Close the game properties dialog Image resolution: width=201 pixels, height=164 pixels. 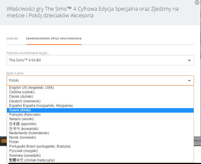point(197,3)
